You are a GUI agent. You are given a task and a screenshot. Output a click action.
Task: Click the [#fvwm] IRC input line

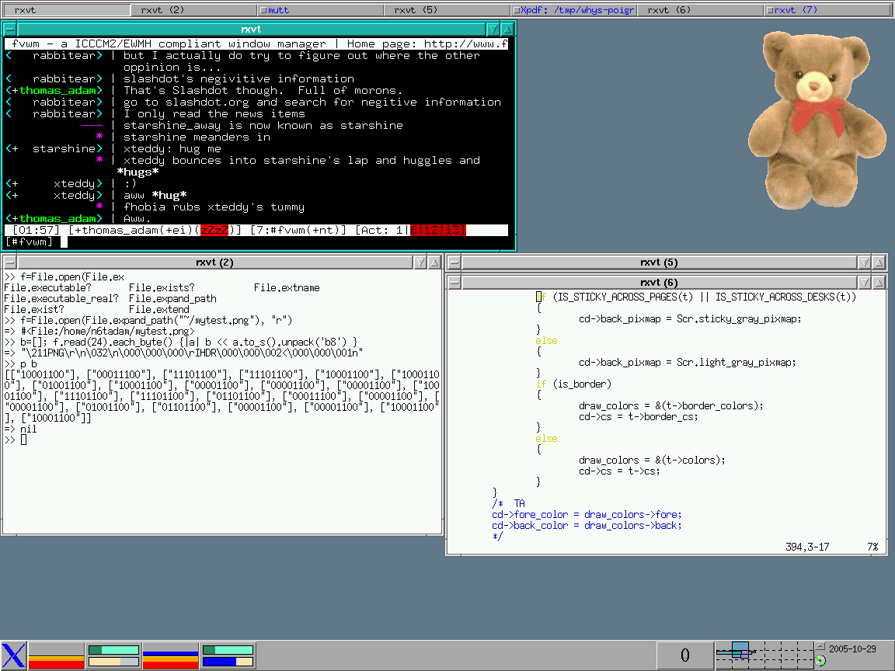click(256, 242)
